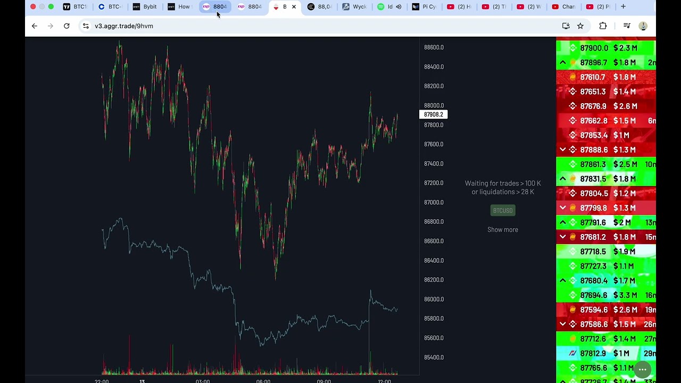The width and height of the screenshot is (681, 383).
Task: Open the site information icon in the address bar
Action: (86, 26)
